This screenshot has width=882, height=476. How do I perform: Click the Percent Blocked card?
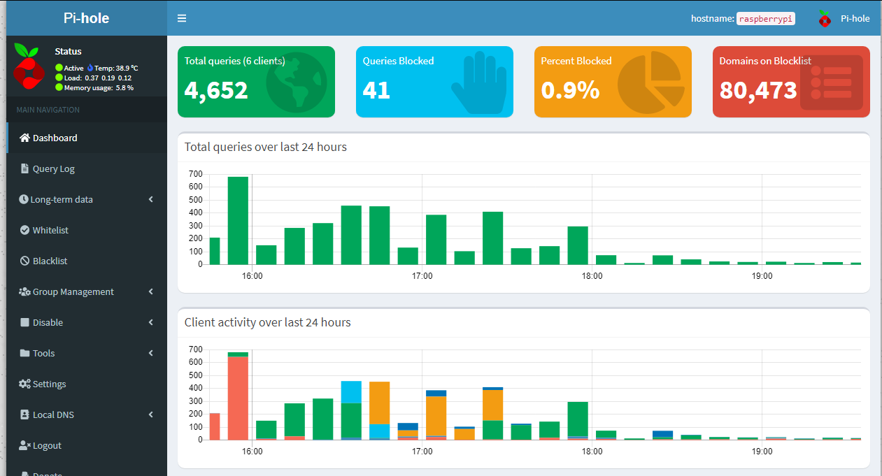click(613, 82)
